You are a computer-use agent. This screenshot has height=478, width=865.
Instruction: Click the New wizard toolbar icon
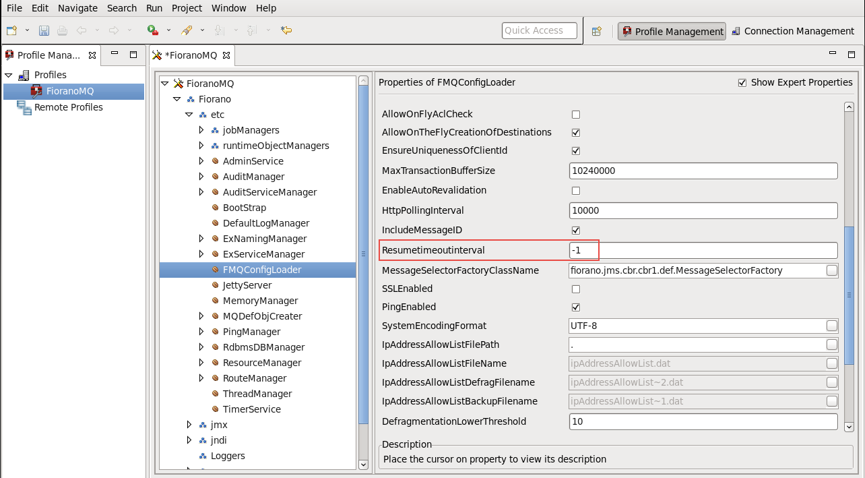click(x=11, y=30)
